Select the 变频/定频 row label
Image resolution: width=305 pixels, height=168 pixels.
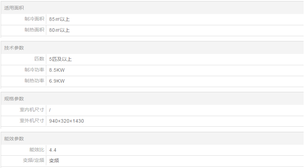pos(34,160)
